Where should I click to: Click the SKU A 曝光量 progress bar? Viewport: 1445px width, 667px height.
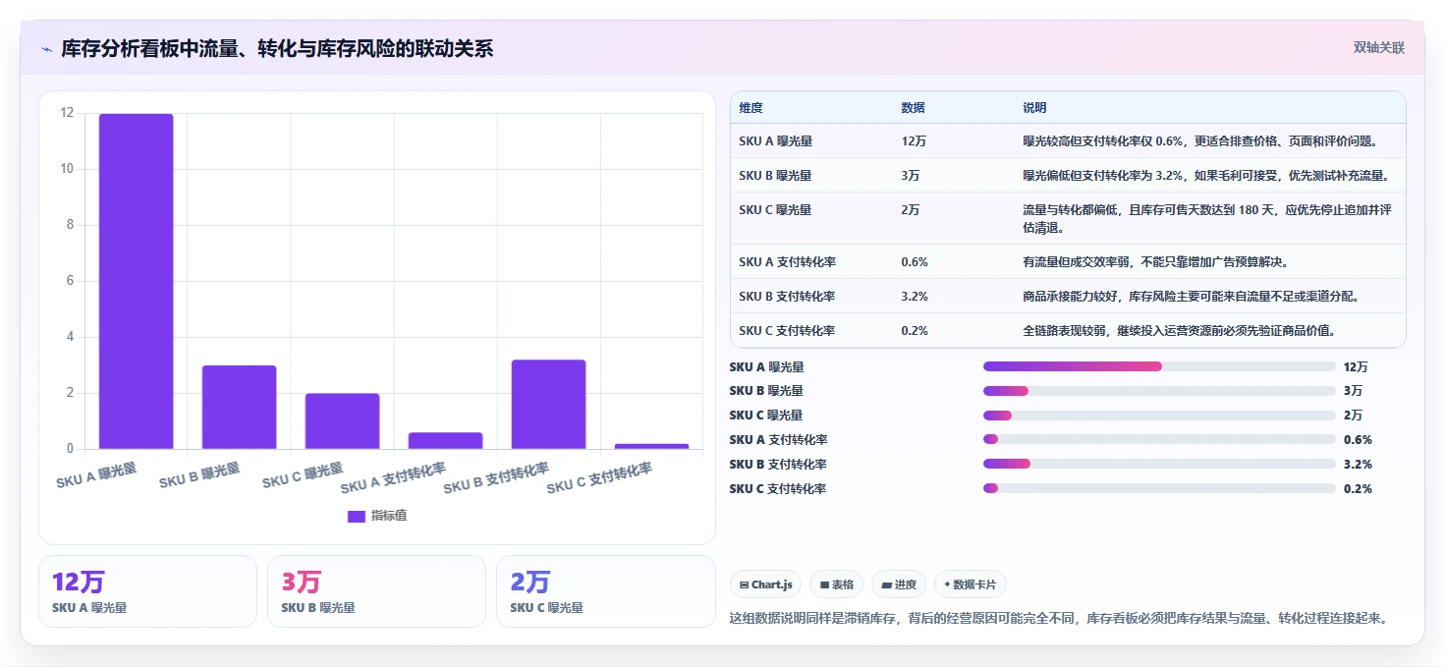pyautogui.click(x=1159, y=366)
